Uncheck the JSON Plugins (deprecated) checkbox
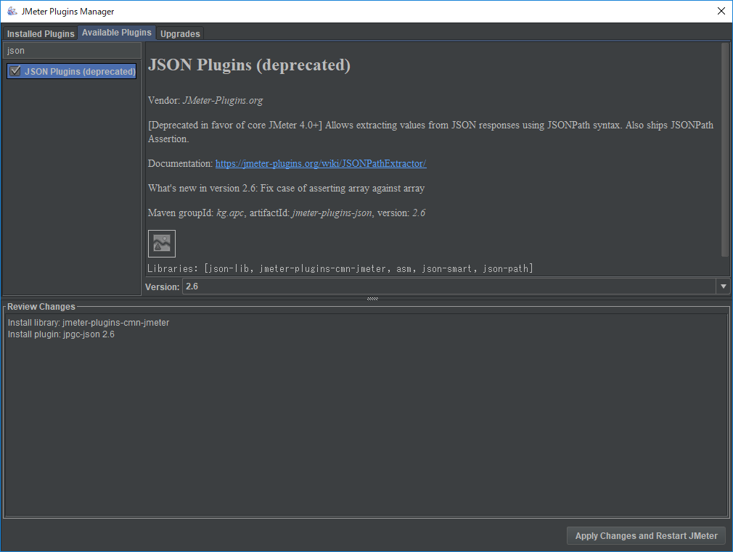 [15, 70]
